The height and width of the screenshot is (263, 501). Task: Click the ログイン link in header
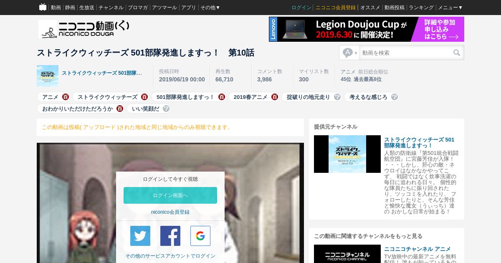pos(301,8)
